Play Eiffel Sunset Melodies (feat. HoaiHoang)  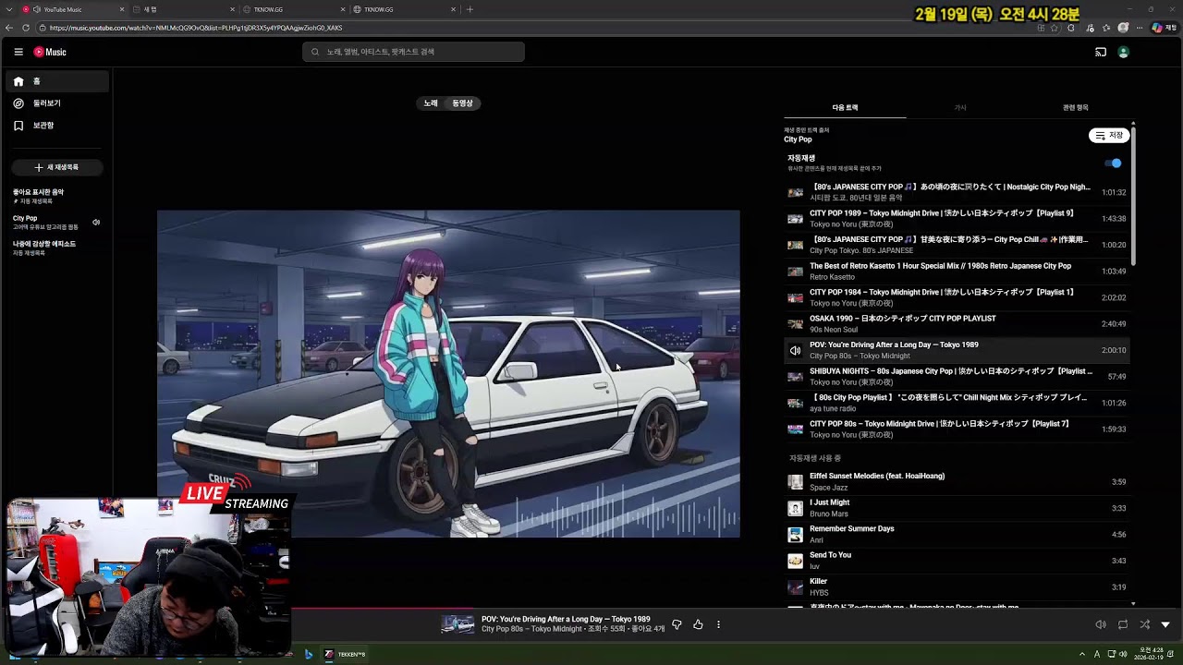coord(956,482)
